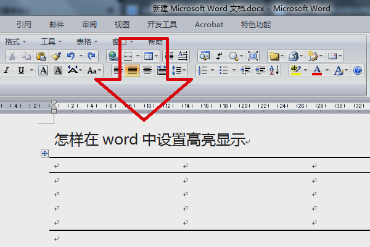
Task: Switch to the 审阅 tab
Action: [89, 24]
